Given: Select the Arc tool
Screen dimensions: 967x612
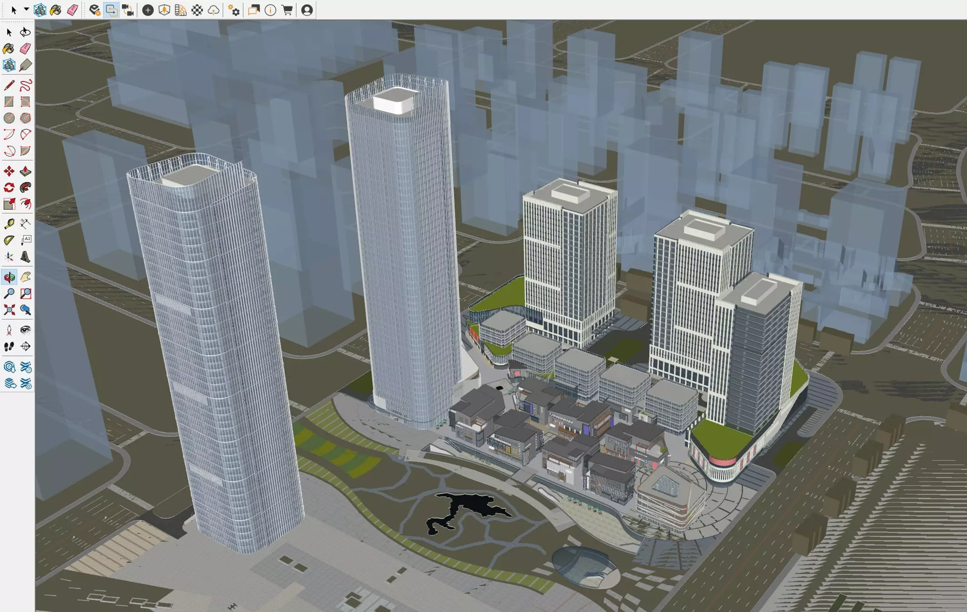Looking at the screenshot, I should pos(9,134).
